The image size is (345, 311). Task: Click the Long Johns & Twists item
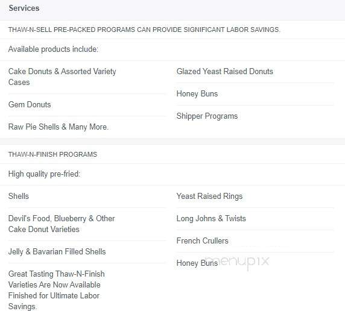[x=211, y=218]
